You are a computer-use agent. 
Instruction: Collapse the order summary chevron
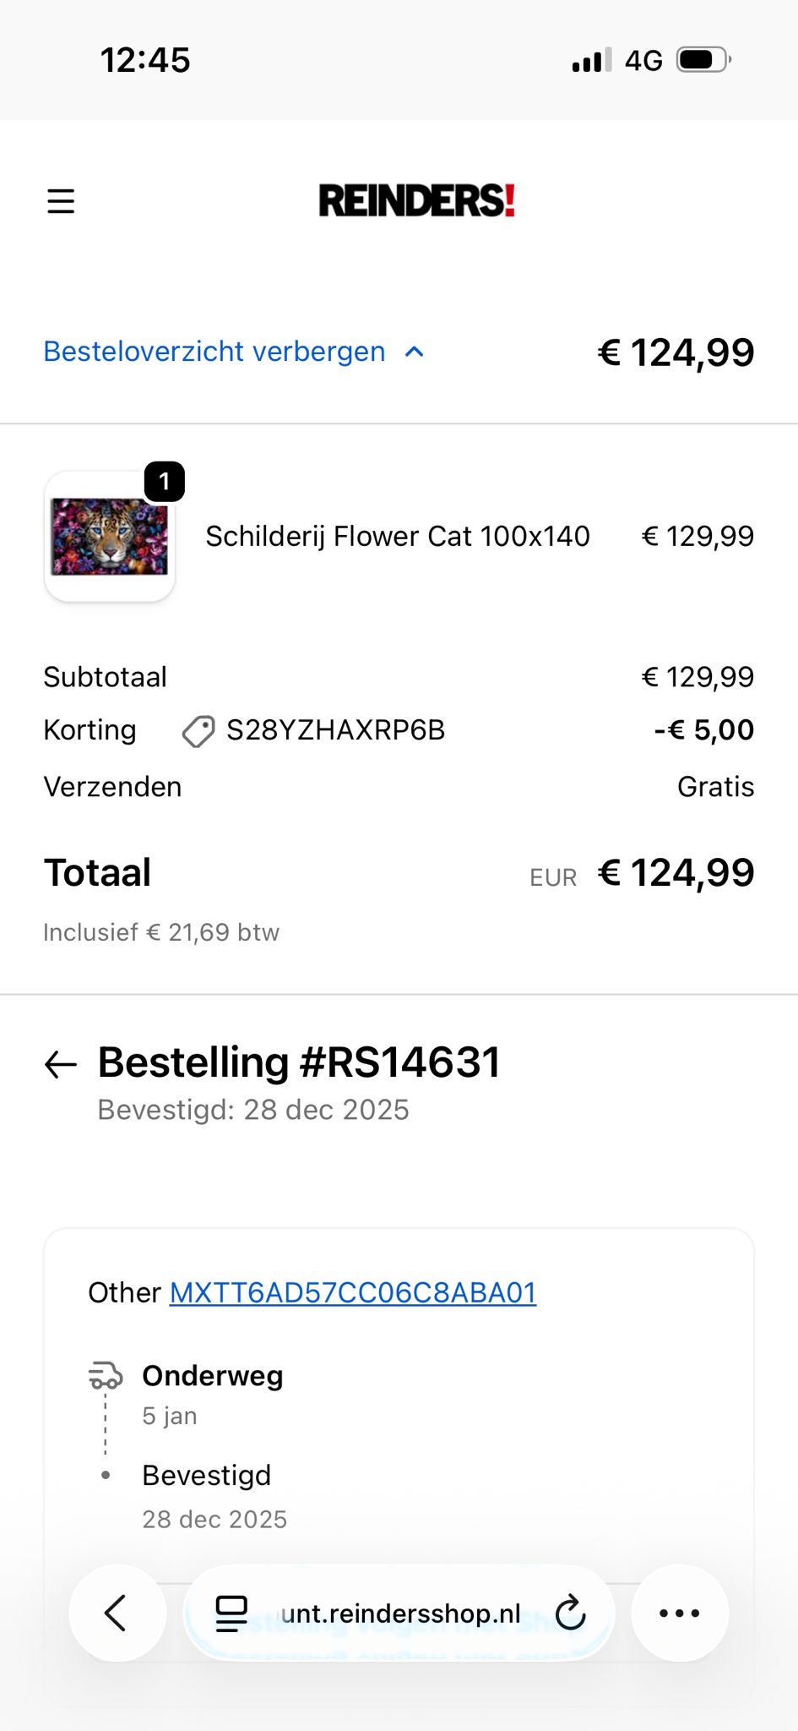(x=414, y=352)
